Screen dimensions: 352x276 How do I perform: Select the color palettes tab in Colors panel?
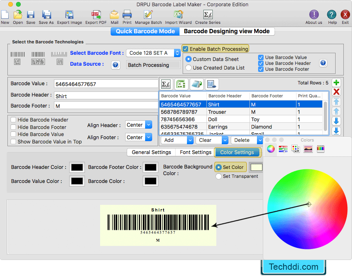coord(295,149)
